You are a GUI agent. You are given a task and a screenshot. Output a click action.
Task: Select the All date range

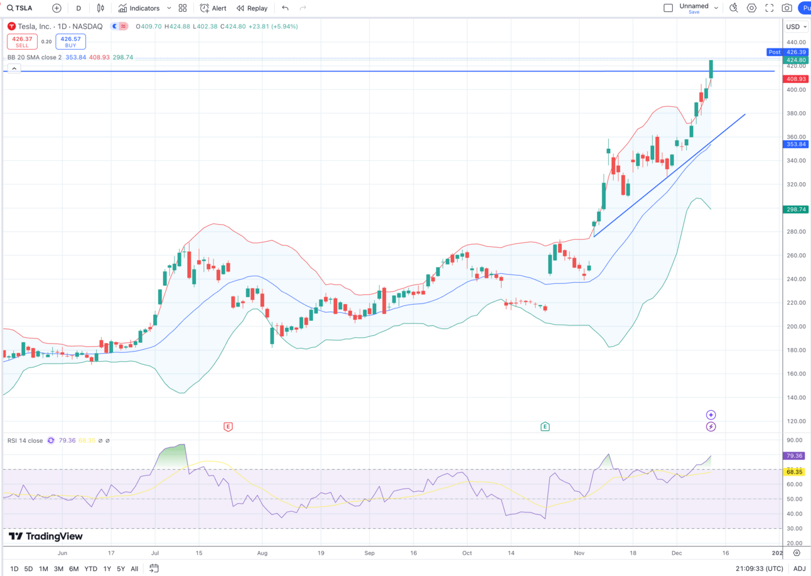click(x=134, y=569)
